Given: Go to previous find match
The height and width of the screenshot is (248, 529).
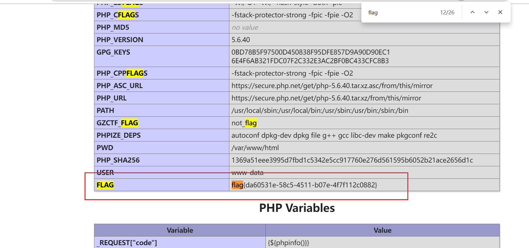Looking at the screenshot, I should [473, 12].
